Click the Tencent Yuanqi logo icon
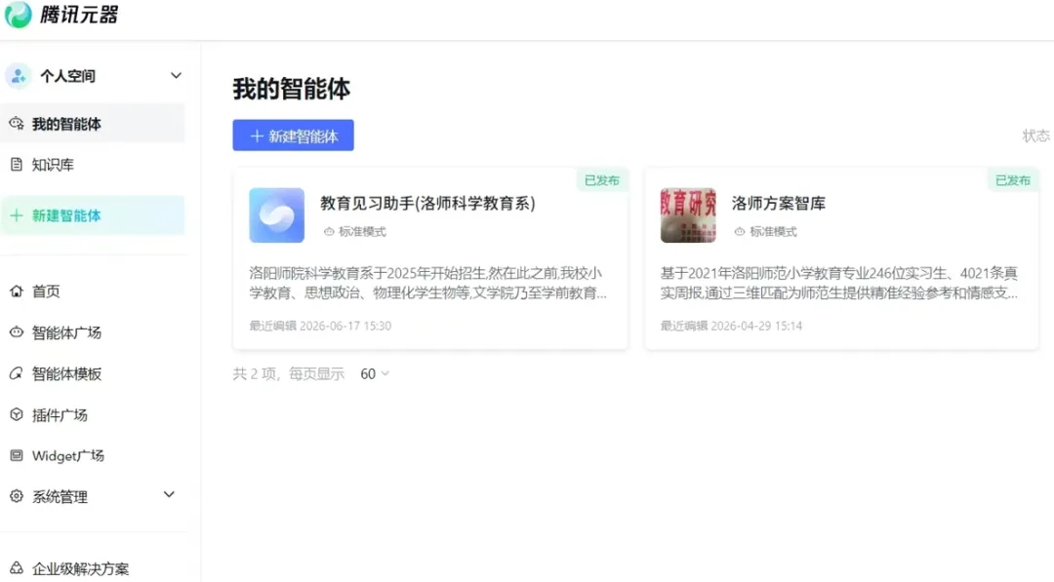Viewport: 1054px width, 582px height. coord(19,14)
